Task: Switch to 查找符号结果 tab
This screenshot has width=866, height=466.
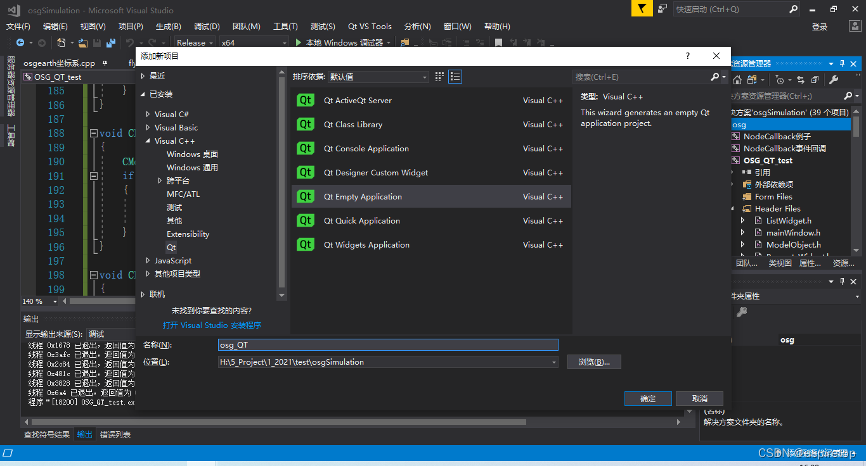Action: click(x=47, y=434)
